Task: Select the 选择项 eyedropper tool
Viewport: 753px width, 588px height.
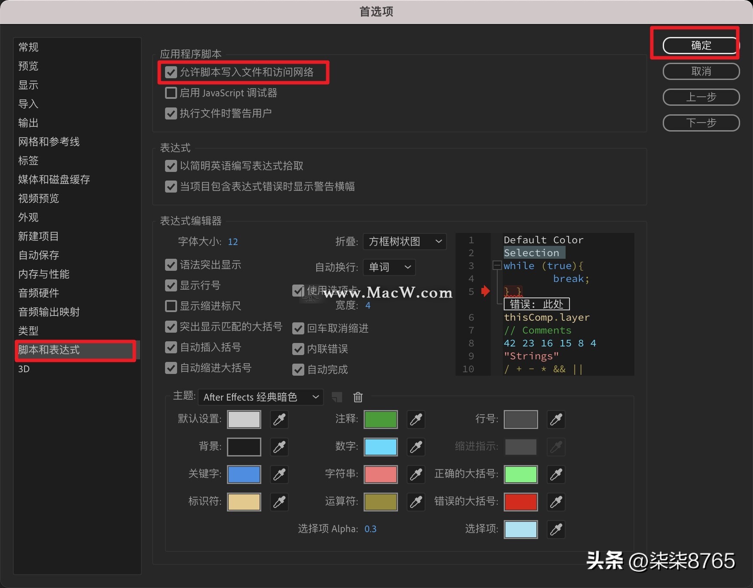Action: [x=556, y=530]
